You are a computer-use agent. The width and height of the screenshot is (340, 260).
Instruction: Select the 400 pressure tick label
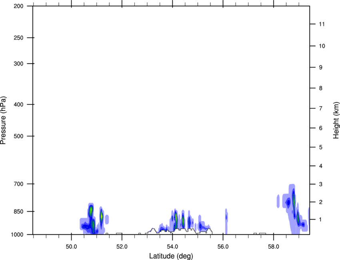[19, 104]
